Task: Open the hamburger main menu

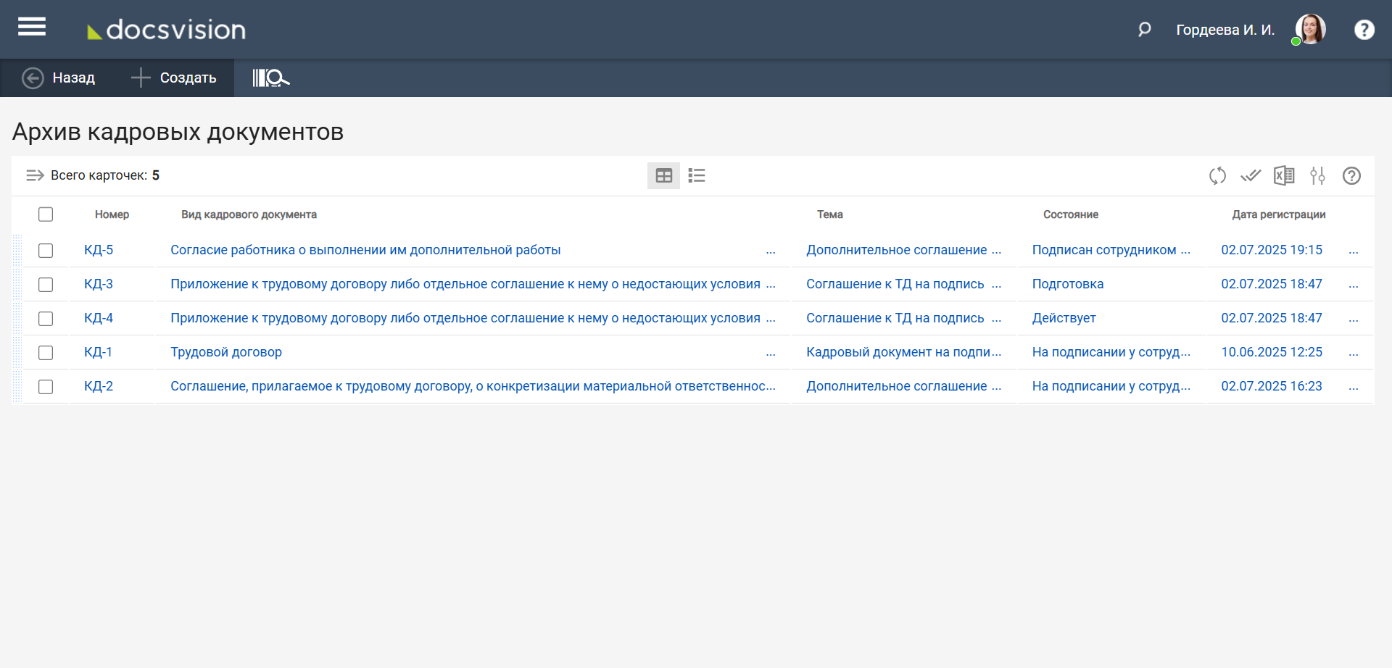Action: (32, 28)
